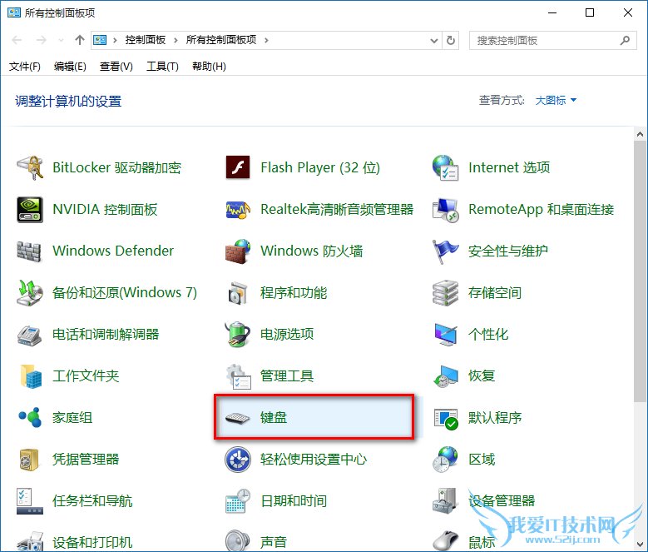The height and width of the screenshot is (552, 648).
Task: Open the 查看(V) menu
Action: coord(116,67)
